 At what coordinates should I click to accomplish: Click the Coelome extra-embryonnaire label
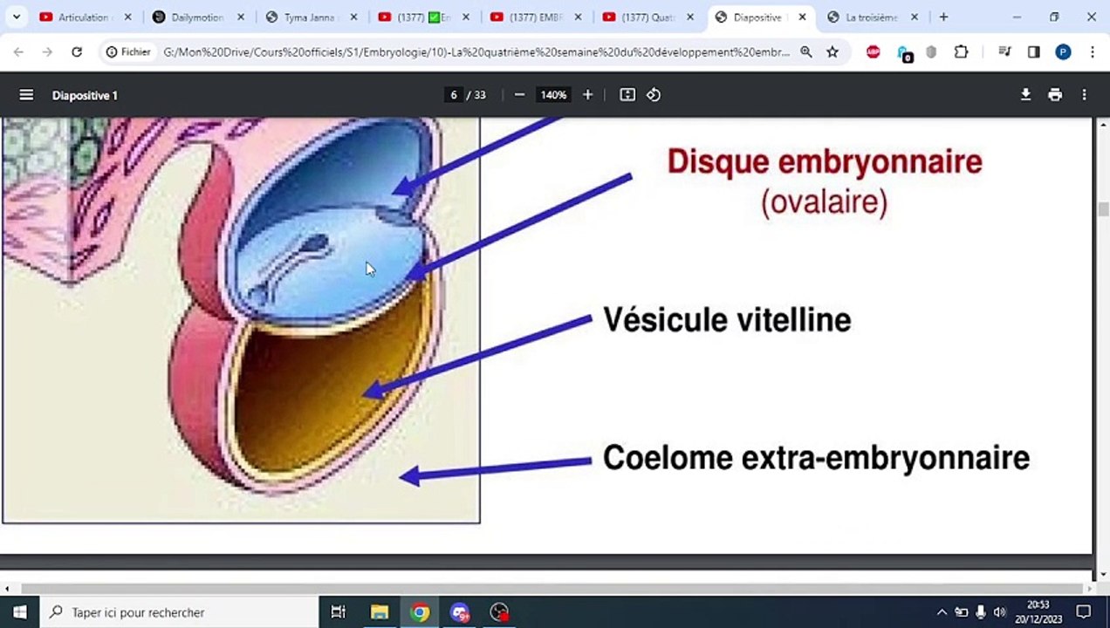coord(816,457)
